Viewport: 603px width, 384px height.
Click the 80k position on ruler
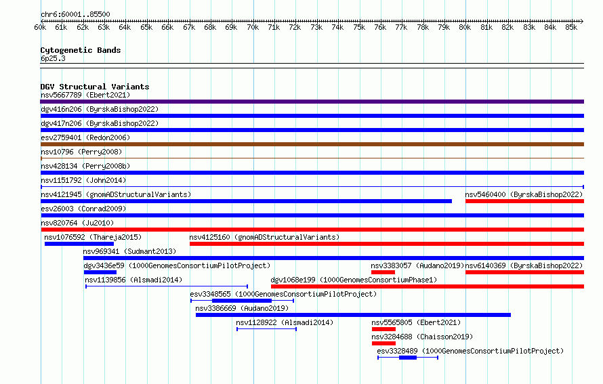pos(465,27)
